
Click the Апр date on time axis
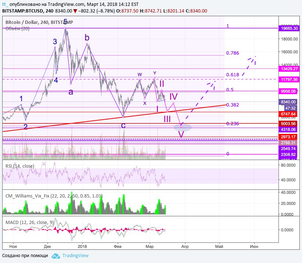point(185,246)
